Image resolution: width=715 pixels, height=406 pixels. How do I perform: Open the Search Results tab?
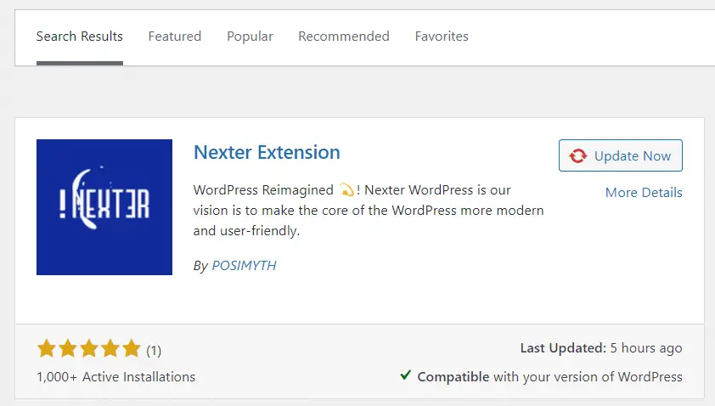coord(79,37)
